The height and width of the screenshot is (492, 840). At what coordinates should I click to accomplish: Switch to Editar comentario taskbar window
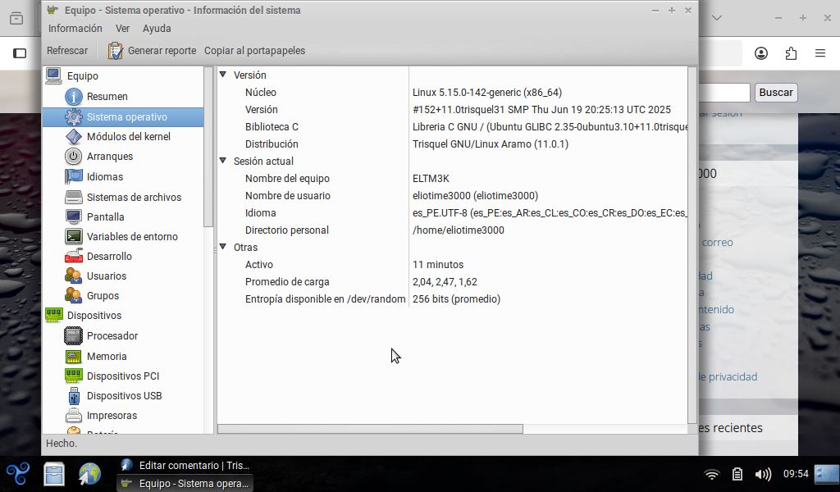pos(185,465)
